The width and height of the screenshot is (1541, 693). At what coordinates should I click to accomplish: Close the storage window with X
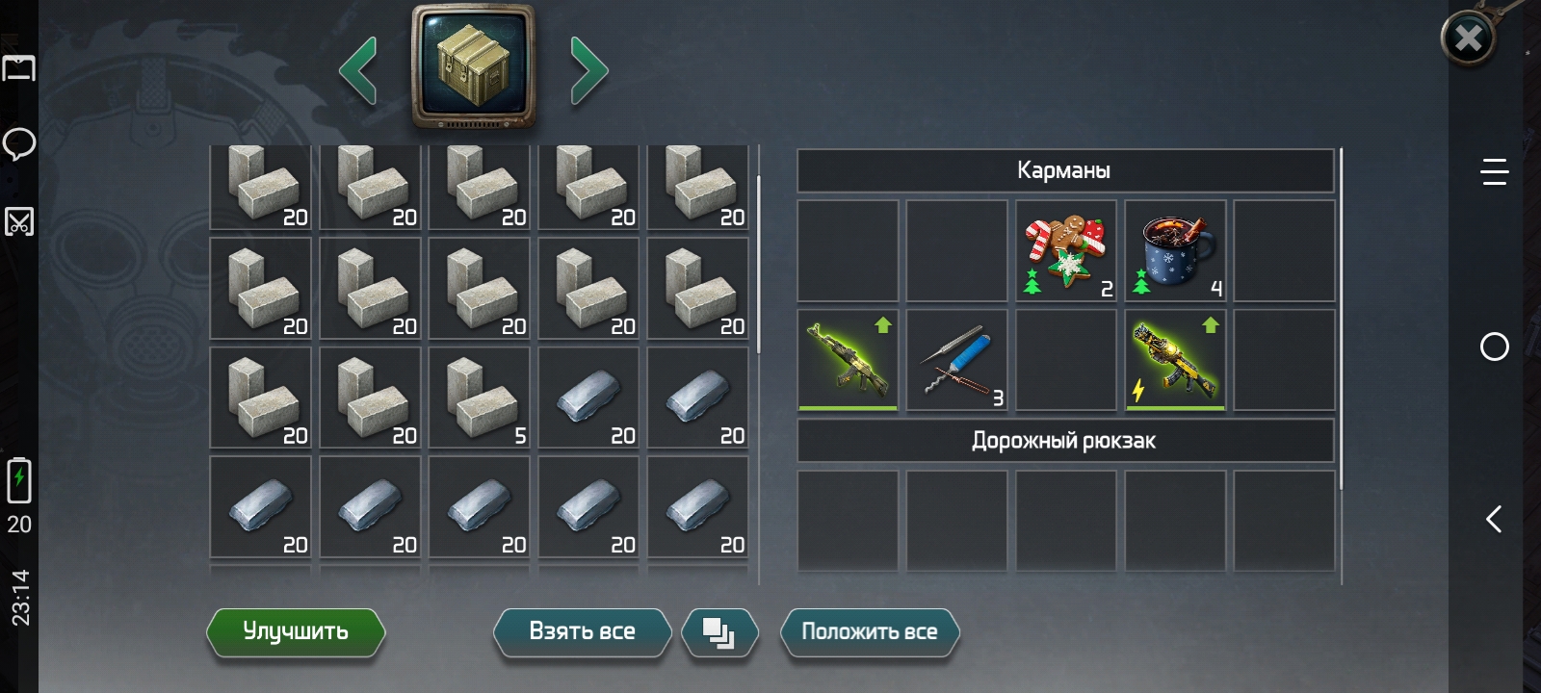pos(1468,38)
